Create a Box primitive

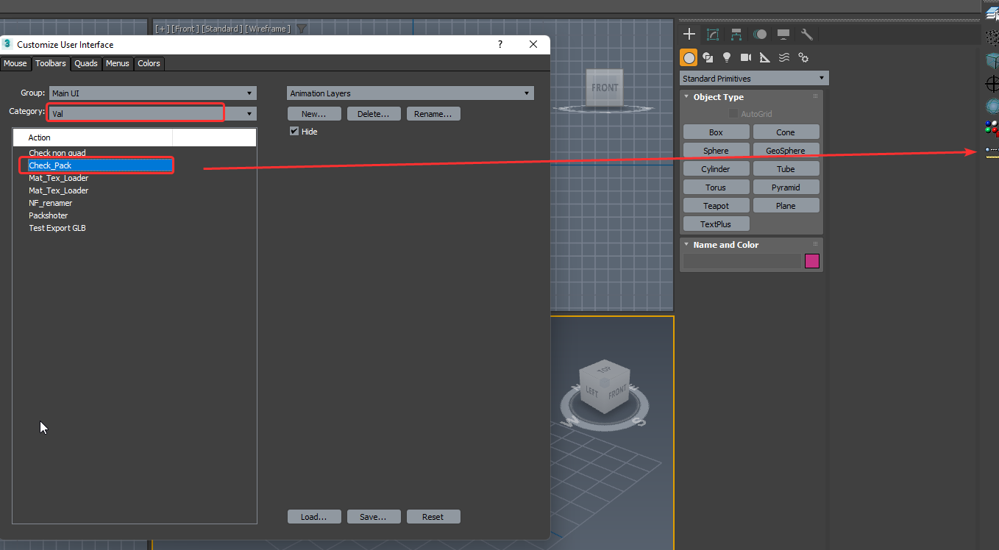(717, 132)
